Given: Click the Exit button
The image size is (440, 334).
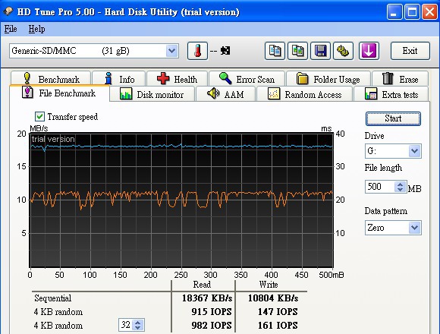Looking at the screenshot, I should pos(410,51).
